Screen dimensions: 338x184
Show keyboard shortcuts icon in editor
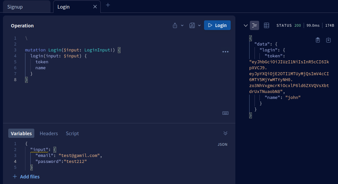(225, 113)
